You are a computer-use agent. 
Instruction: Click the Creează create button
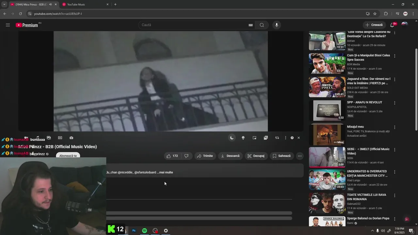tap(374, 25)
